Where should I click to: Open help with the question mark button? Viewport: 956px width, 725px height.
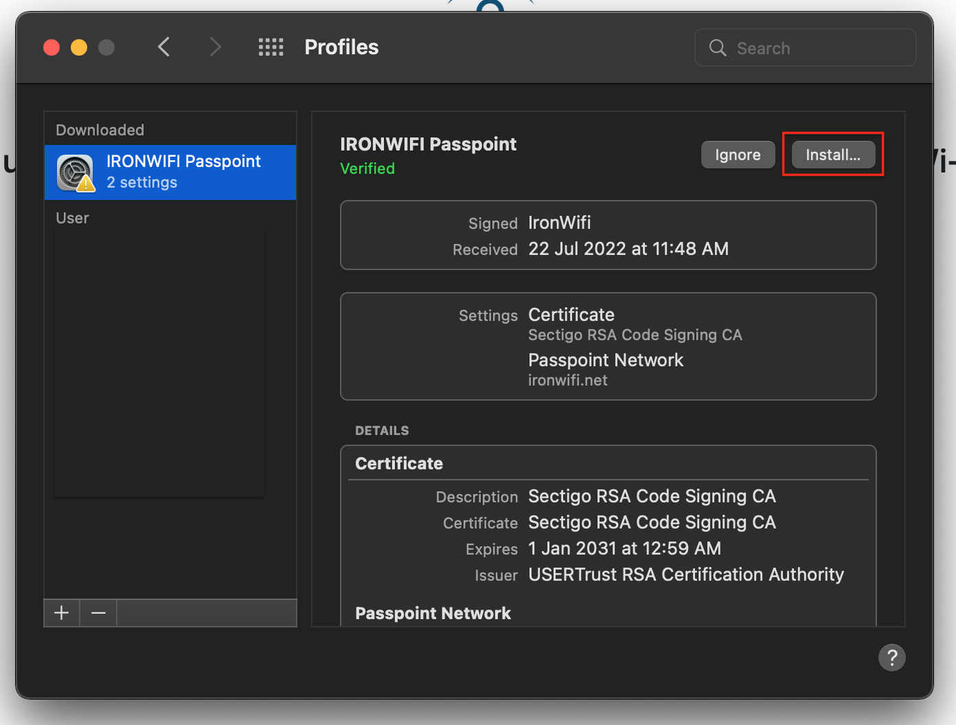pos(891,658)
